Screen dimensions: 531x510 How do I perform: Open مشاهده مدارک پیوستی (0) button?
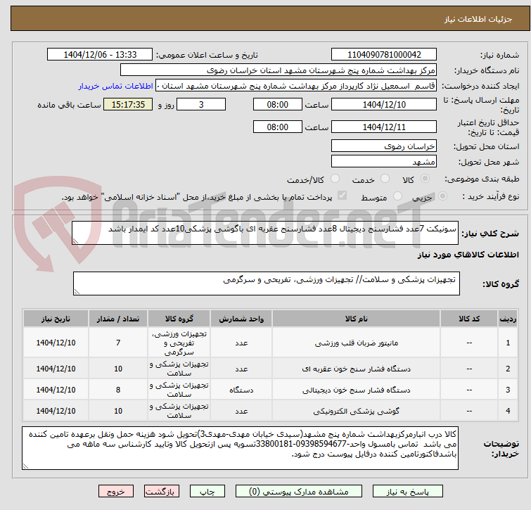(x=299, y=492)
